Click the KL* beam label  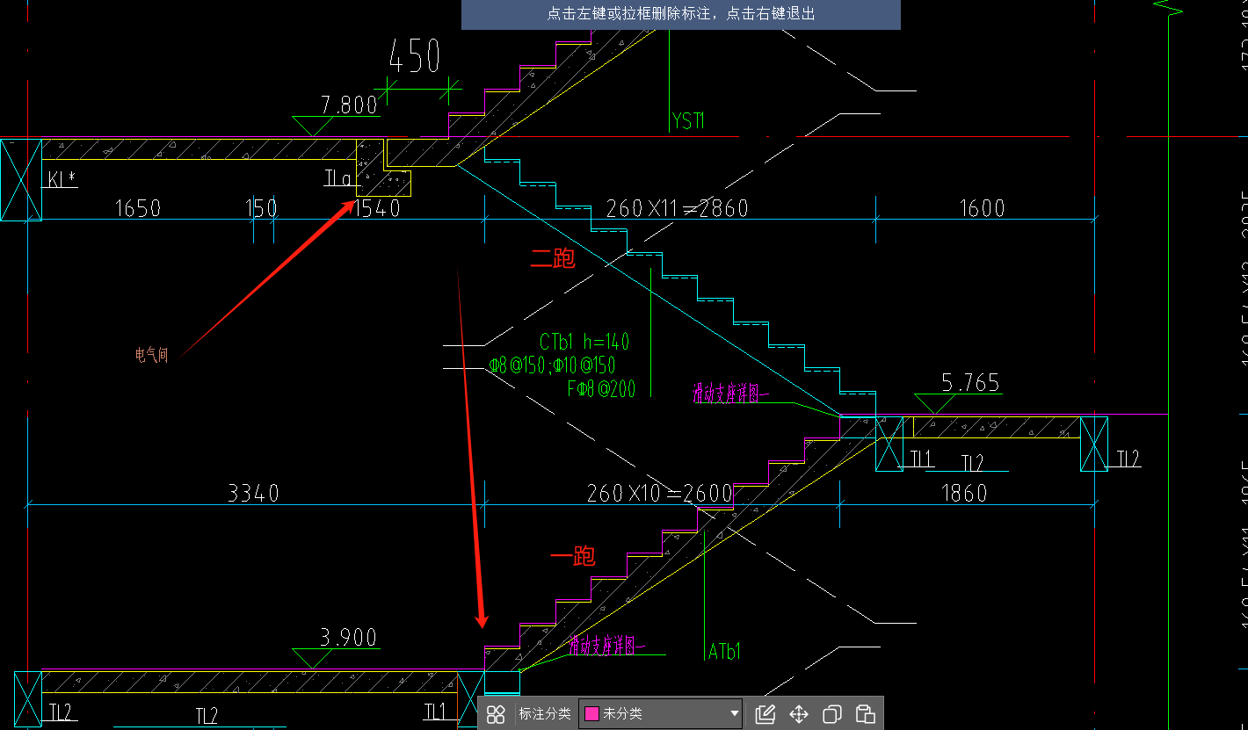tap(62, 180)
